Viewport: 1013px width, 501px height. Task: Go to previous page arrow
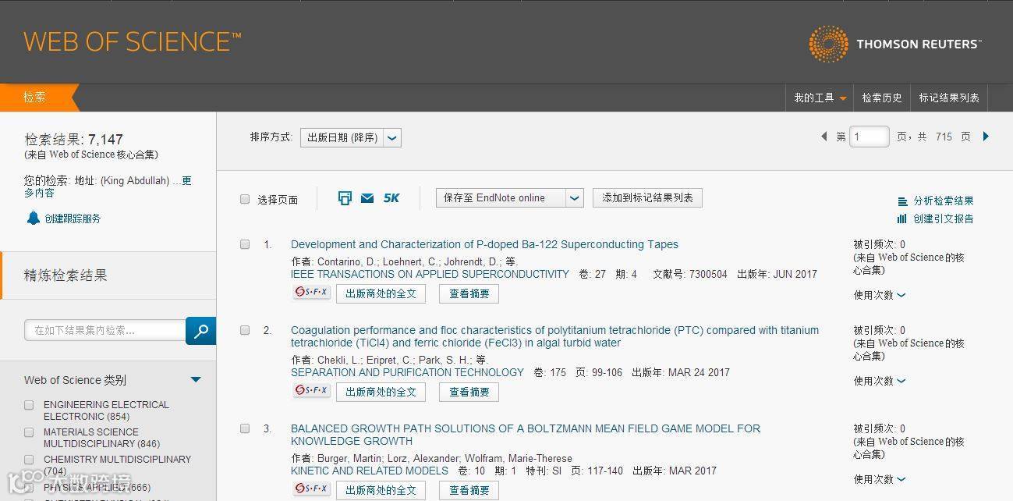tap(824, 137)
